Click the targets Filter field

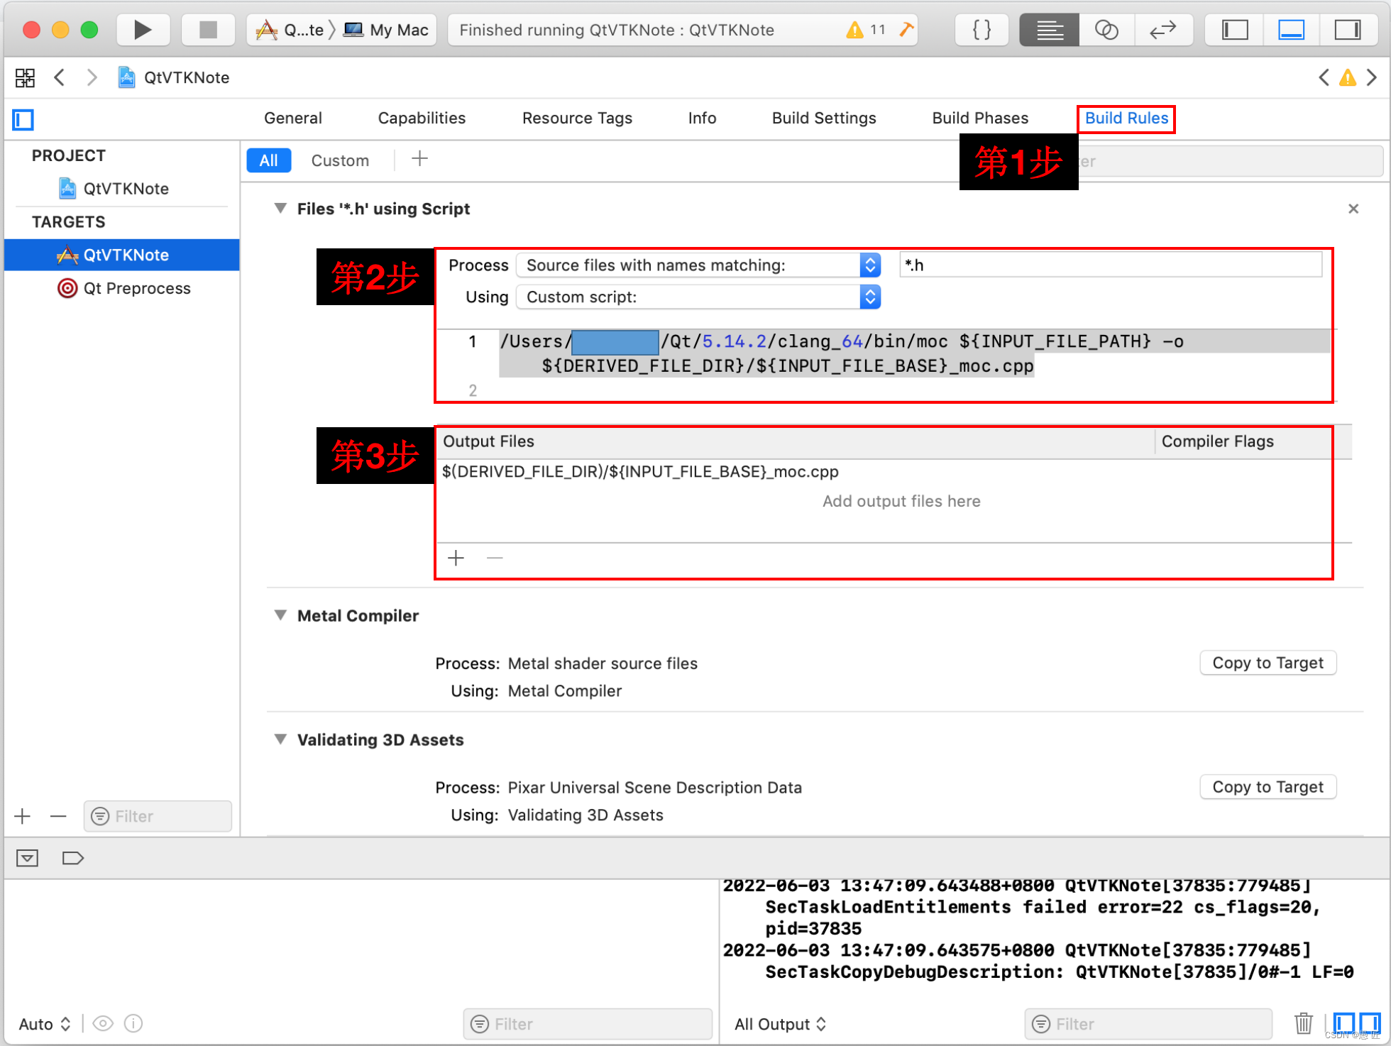pos(158,816)
